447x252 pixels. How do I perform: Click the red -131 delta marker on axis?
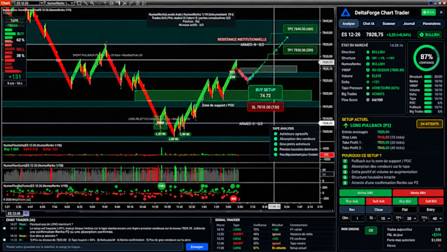327,155
